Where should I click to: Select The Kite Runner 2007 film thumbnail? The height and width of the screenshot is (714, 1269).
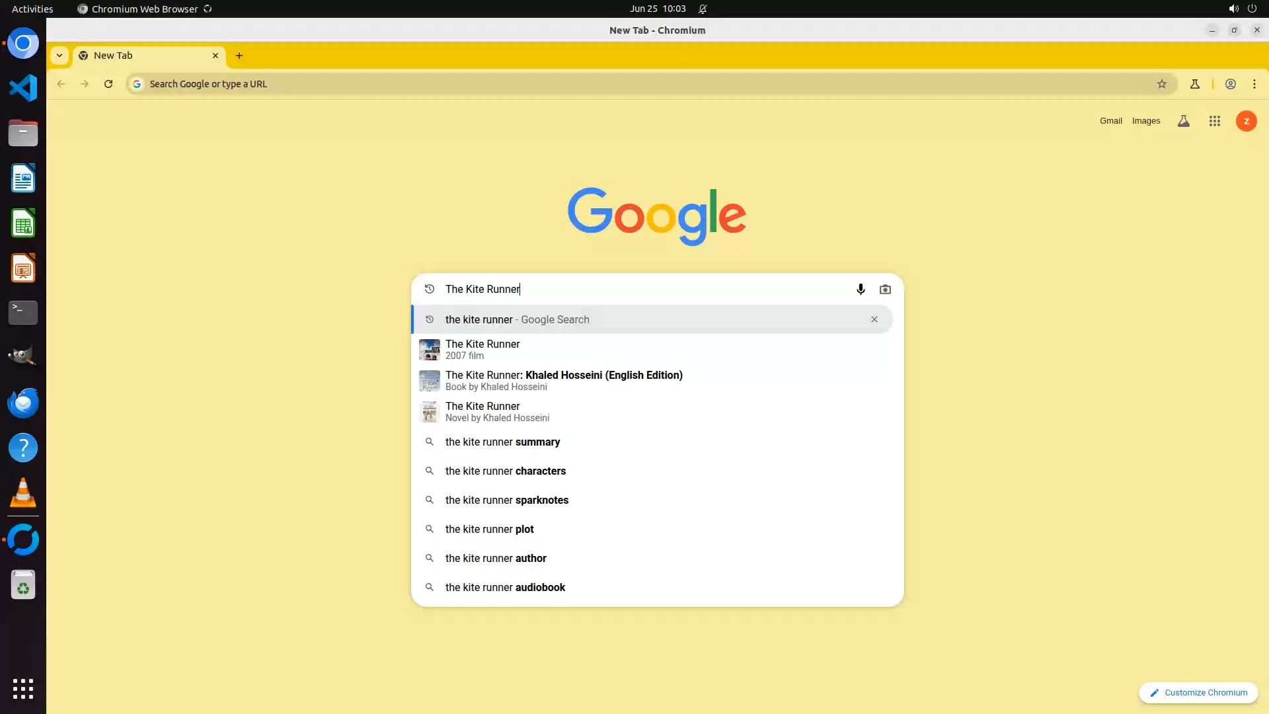(430, 350)
